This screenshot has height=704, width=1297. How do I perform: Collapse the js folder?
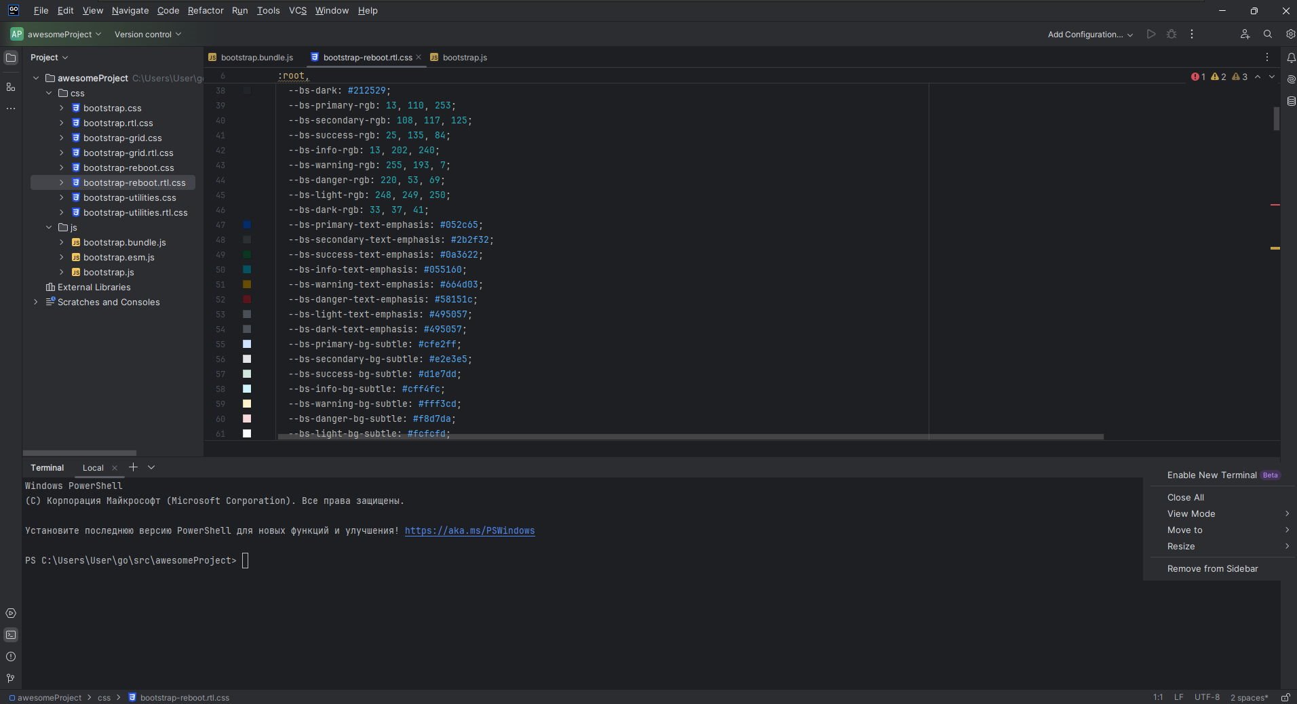click(x=49, y=227)
